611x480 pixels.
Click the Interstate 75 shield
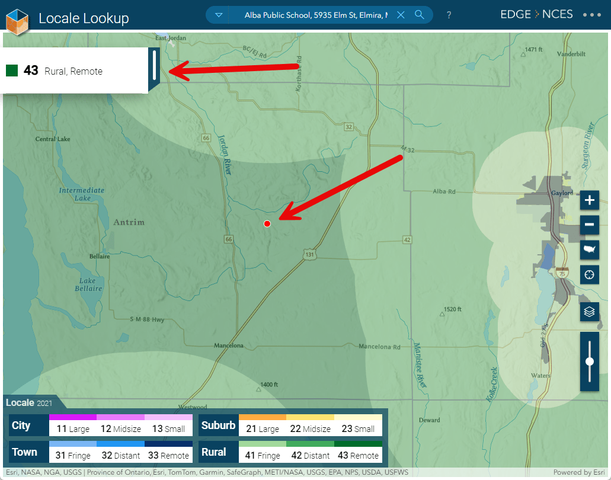(x=562, y=272)
